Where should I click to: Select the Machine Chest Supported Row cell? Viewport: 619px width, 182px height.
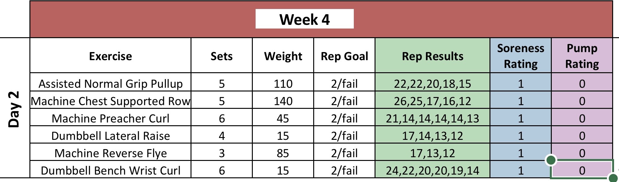pos(110,101)
